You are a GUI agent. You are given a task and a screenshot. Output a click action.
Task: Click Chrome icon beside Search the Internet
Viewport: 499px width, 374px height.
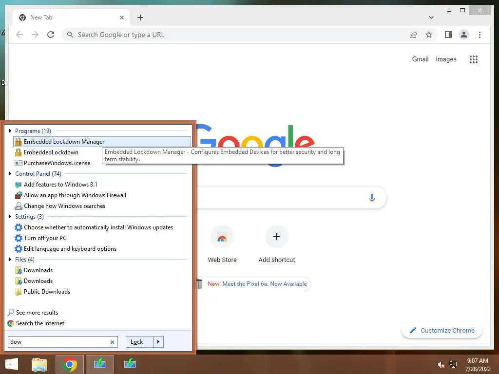(x=11, y=323)
